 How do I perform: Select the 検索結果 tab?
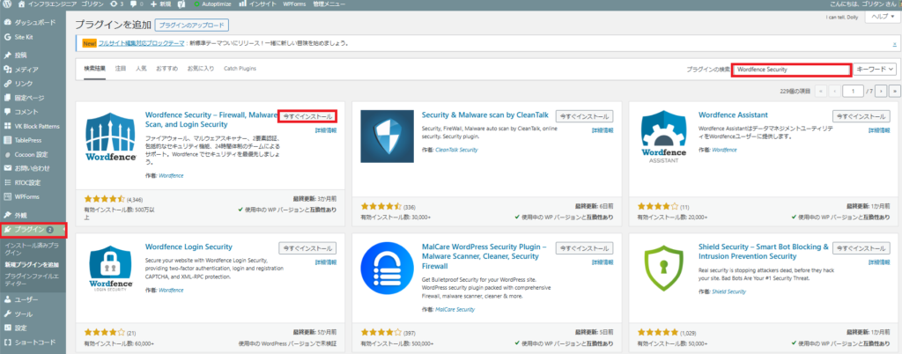coord(95,69)
